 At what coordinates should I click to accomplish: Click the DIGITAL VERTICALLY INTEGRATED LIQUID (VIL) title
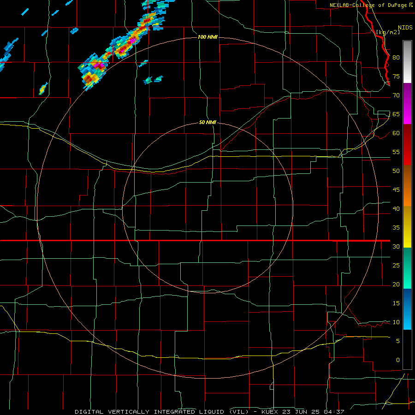(x=162, y=412)
